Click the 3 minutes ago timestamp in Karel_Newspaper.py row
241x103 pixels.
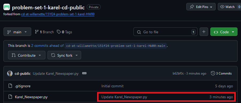221,97
